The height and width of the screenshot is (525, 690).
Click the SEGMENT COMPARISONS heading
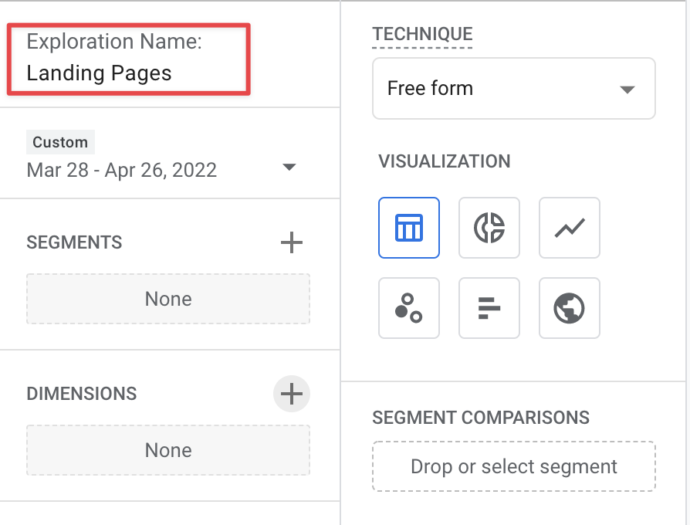(481, 418)
